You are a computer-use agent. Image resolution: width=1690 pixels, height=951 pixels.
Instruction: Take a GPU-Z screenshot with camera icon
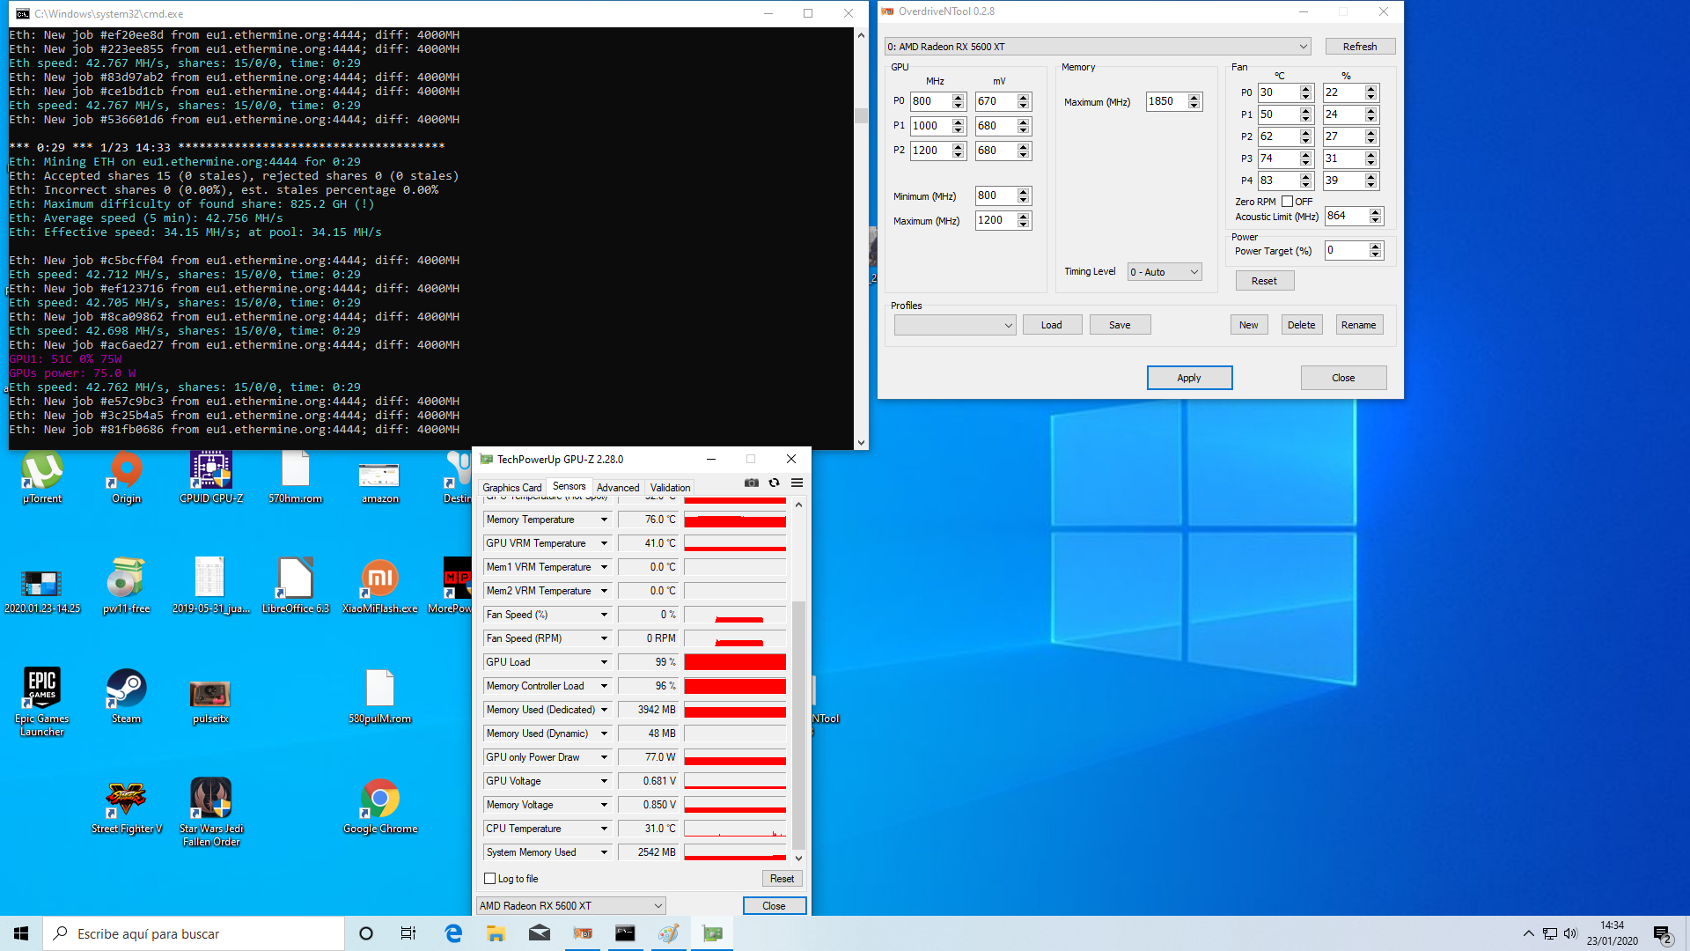[x=751, y=483]
